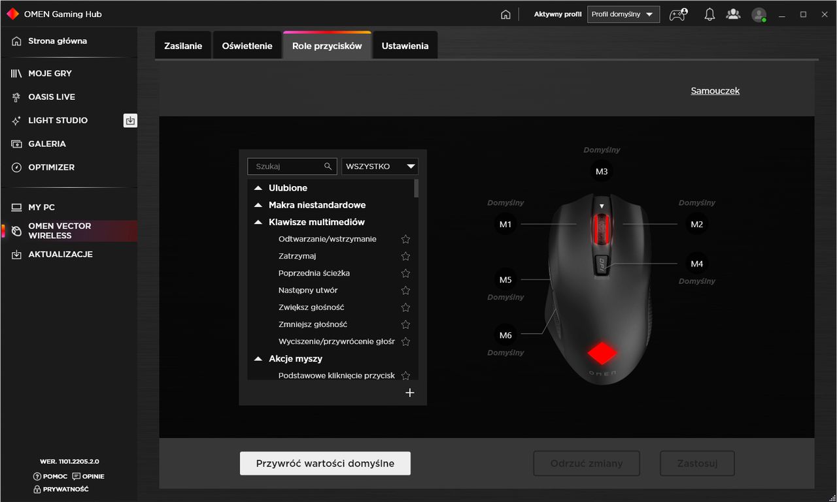Click the action list scrollbar thumb
837x502 pixels.
417,188
